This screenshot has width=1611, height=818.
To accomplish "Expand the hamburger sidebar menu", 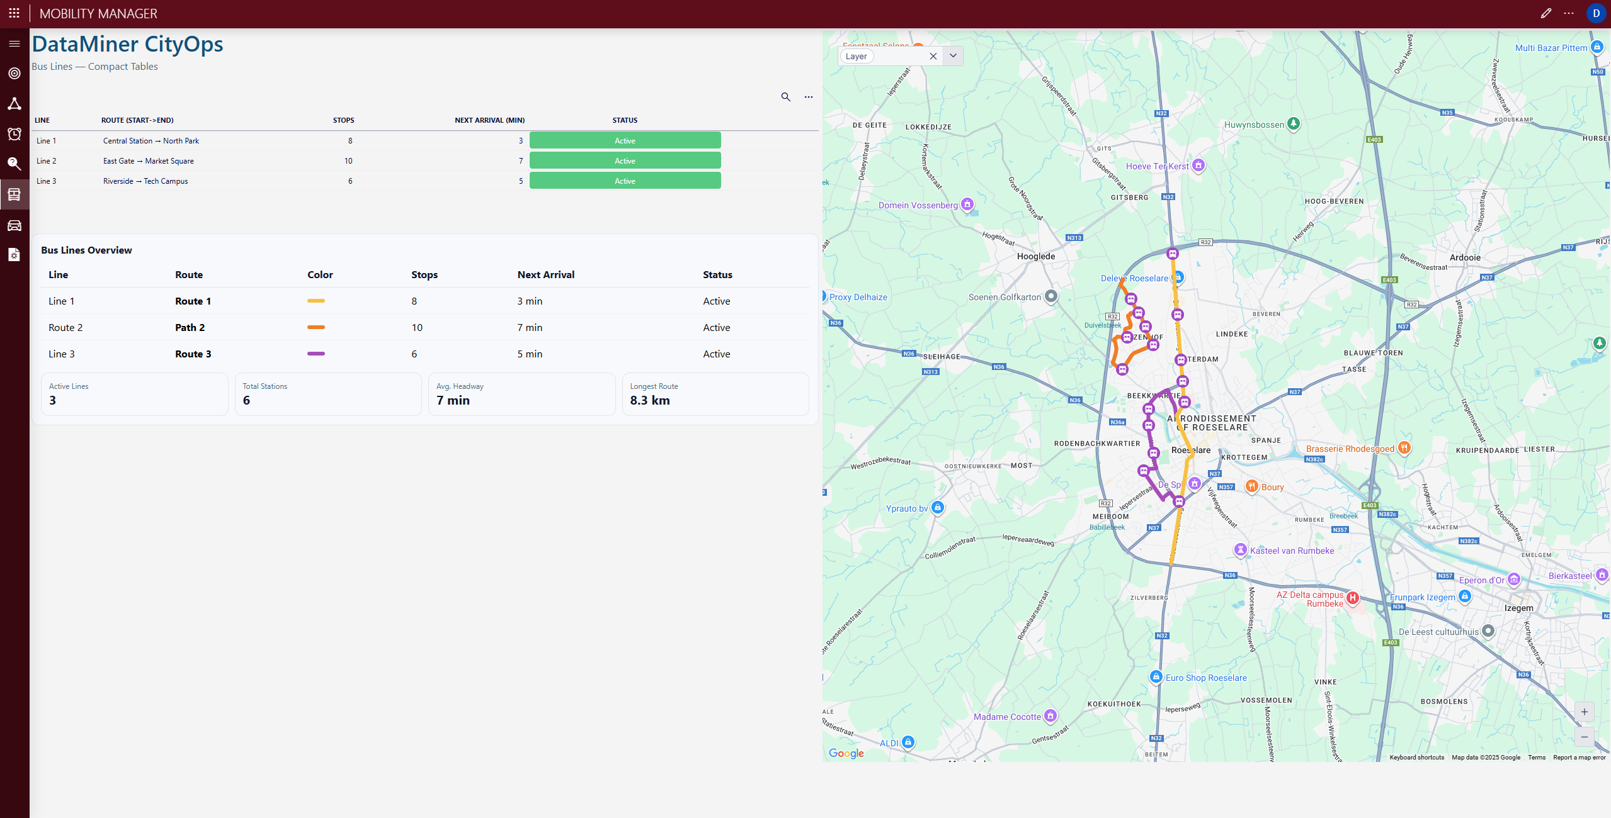I will pos(14,43).
